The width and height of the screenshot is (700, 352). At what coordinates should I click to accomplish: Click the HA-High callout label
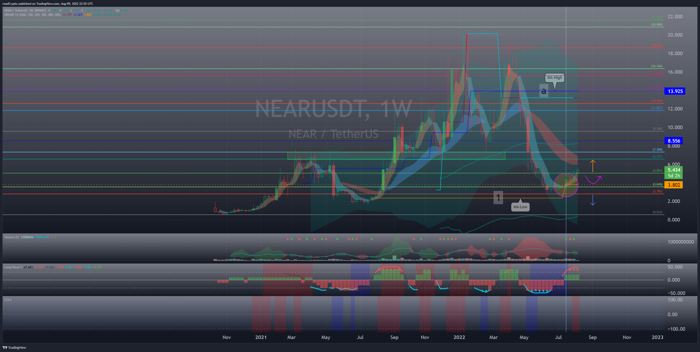(x=554, y=78)
